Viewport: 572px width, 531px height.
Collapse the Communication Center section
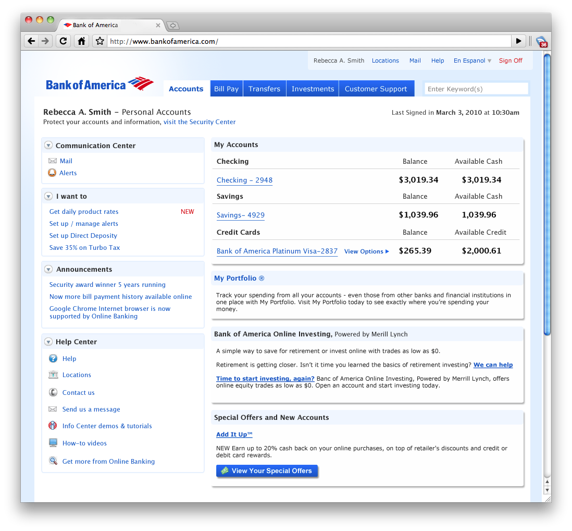pyautogui.click(x=48, y=145)
